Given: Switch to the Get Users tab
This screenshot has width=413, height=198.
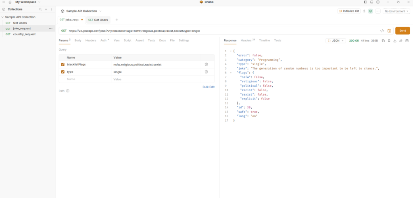Looking at the screenshot, I should pyautogui.click(x=98, y=20).
